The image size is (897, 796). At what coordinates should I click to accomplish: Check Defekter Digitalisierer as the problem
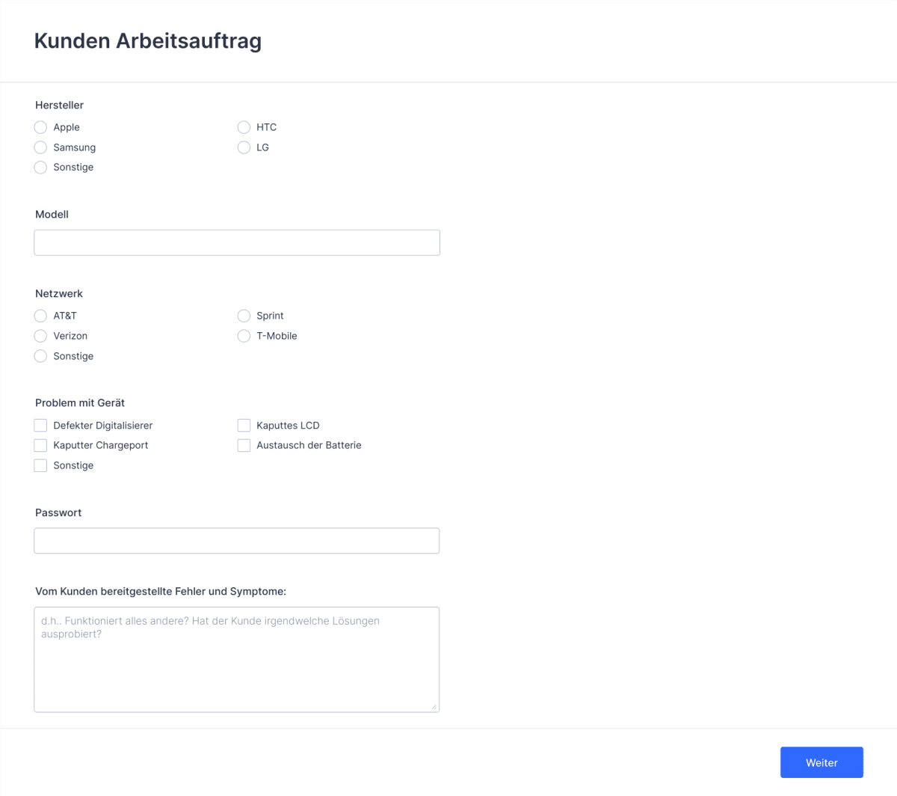point(40,425)
